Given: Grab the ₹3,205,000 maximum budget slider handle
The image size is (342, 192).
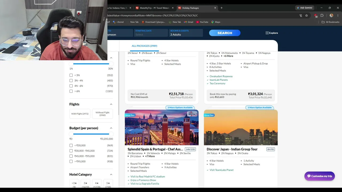Looking at the screenshot, I should pyautogui.click(x=111, y=134).
